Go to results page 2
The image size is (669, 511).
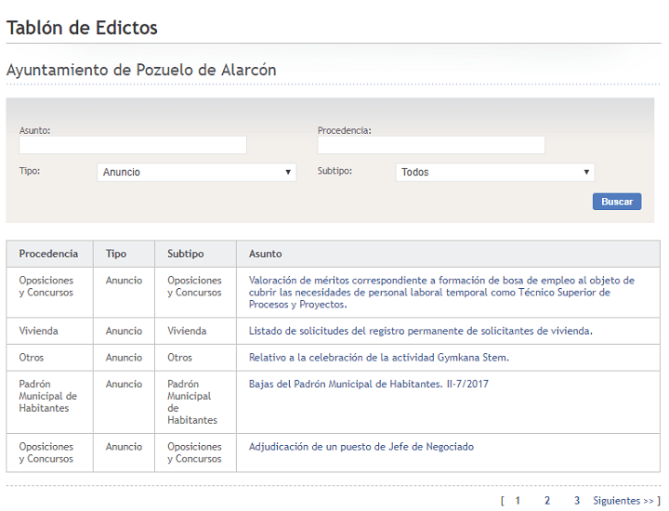coord(547,501)
